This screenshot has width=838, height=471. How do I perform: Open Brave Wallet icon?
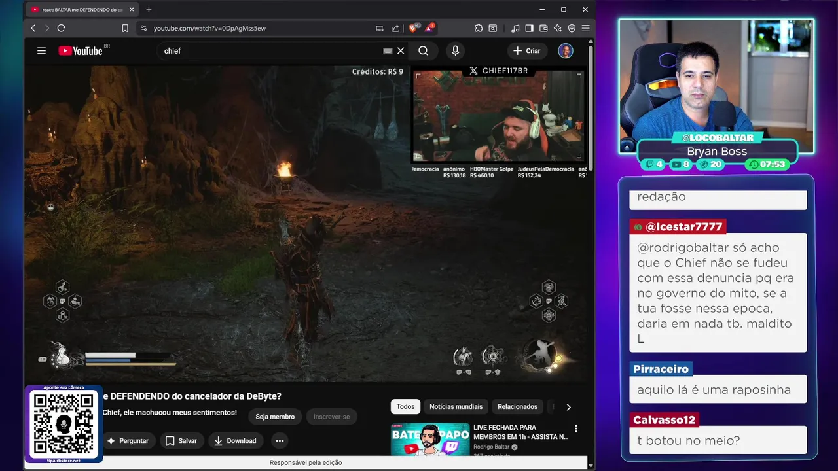(x=543, y=28)
